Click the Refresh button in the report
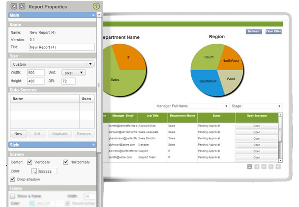Image resolution: width=299 pixels, height=207 pixels. (254, 31)
